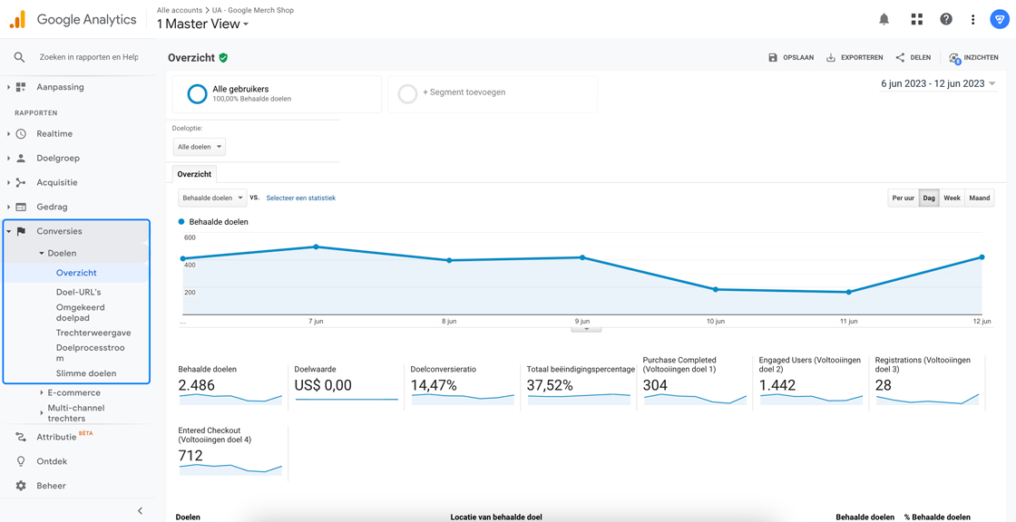Image resolution: width=1016 pixels, height=522 pixels.
Task: Open the three-dot more options menu
Action: (x=972, y=19)
